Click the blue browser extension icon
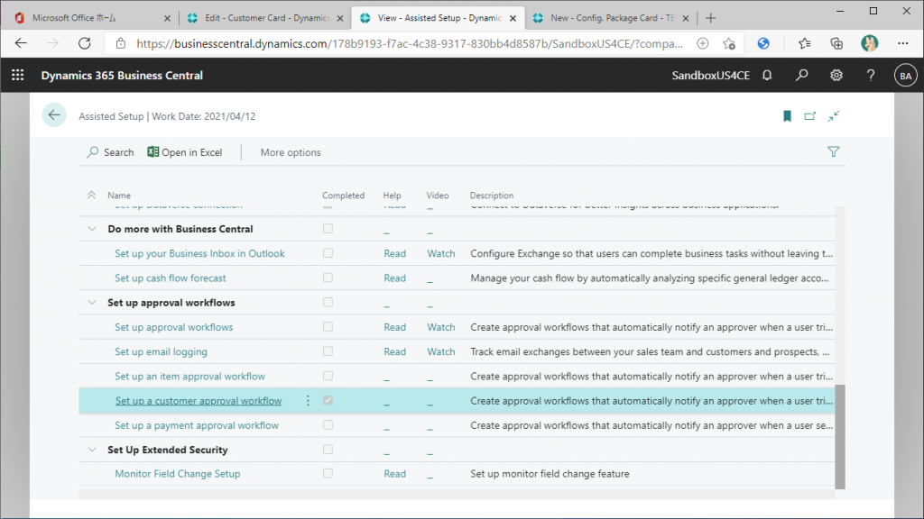 [x=763, y=43]
